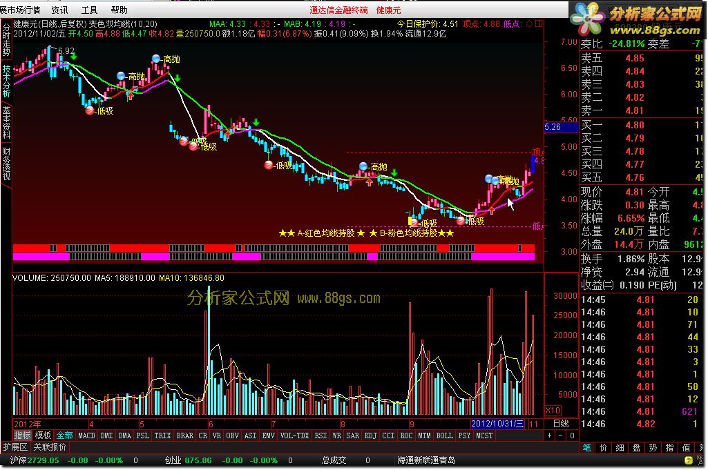Open the 日线 period selector
Image resolution: width=708 pixels, height=470 pixels.
562,424
